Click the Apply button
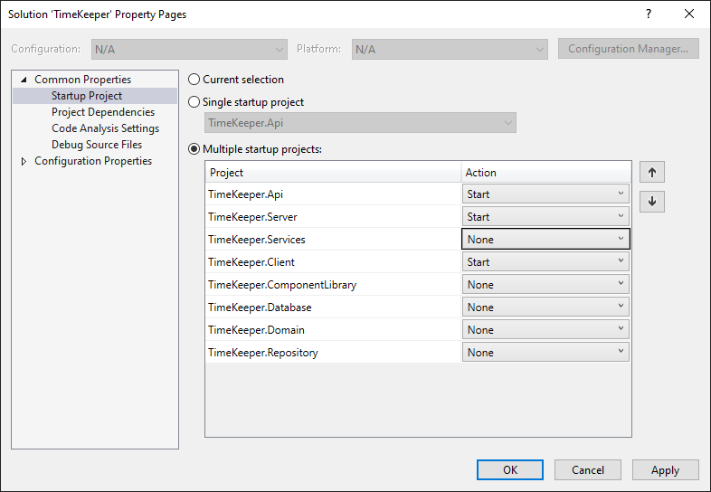Viewport: 711px width, 492px height. 665,469
